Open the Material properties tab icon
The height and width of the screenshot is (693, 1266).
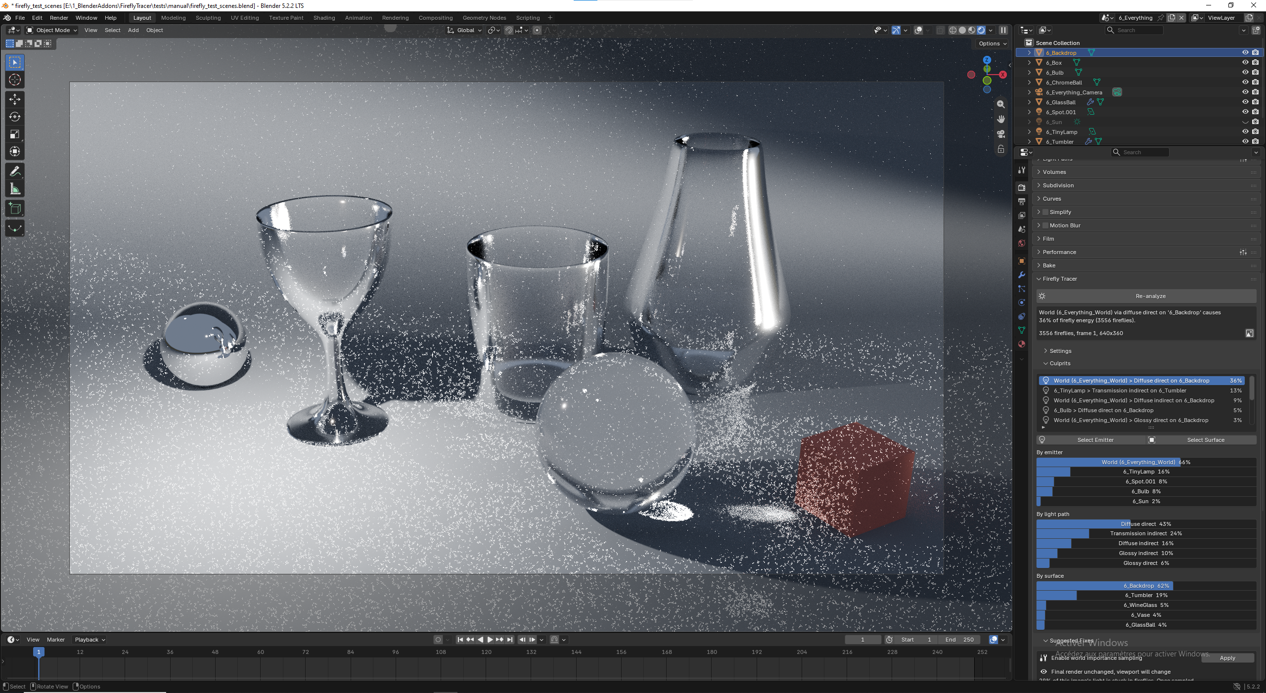1022,344
